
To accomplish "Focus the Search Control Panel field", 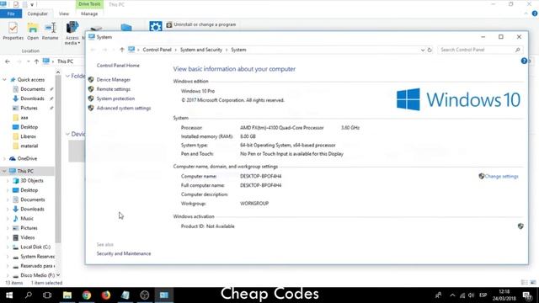I will pos(479,50).
